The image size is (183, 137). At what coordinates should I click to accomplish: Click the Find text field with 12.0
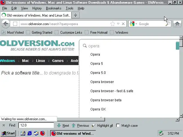pyautogui.click(x=36, y=125)
